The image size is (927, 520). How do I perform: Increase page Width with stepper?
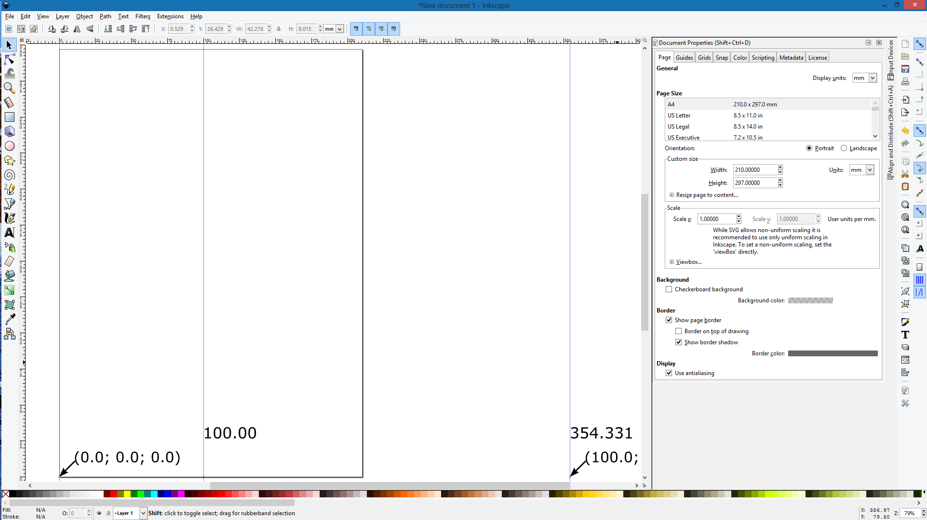pyautogui.click(x=780, y=168)
